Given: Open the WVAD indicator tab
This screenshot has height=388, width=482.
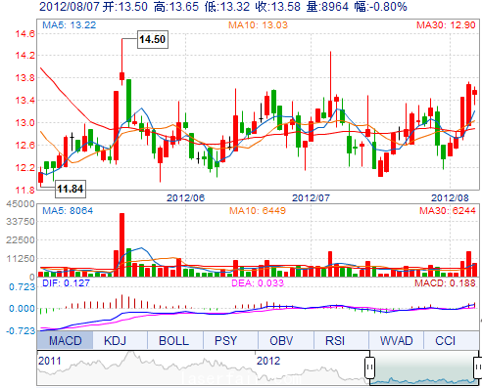Looking at the screenshot, I should [x=396, y=340].
